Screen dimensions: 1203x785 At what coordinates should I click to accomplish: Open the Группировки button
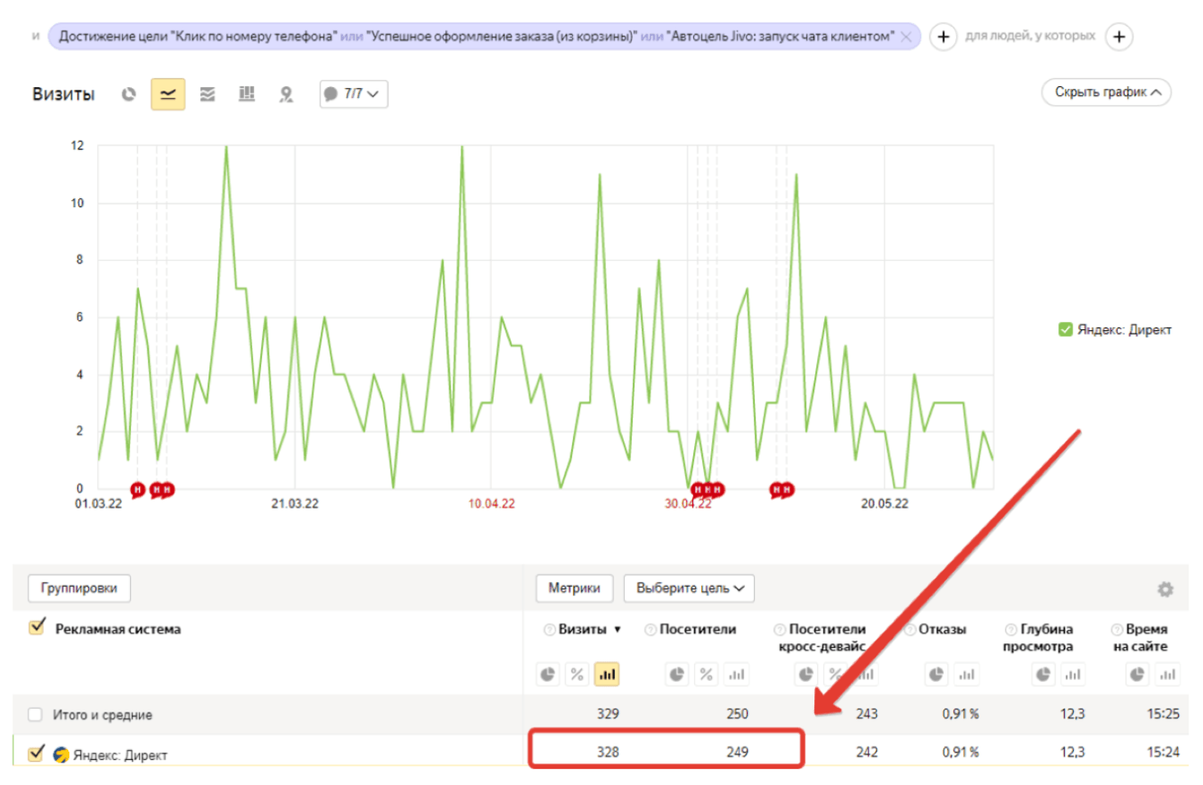click(x=80, y=589)
